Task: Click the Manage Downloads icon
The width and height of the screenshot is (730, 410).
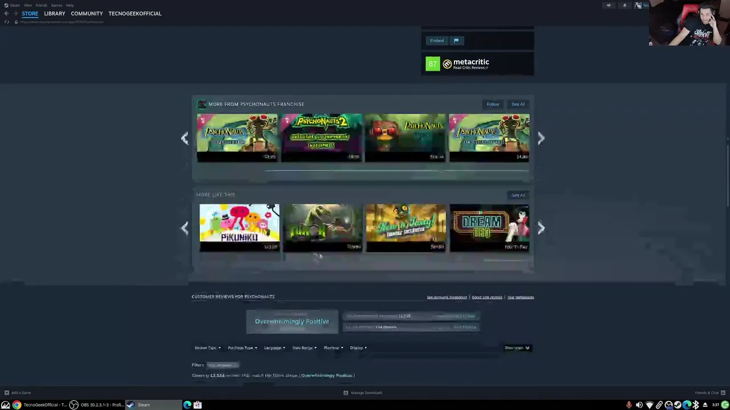Action: tap(346, 392)
